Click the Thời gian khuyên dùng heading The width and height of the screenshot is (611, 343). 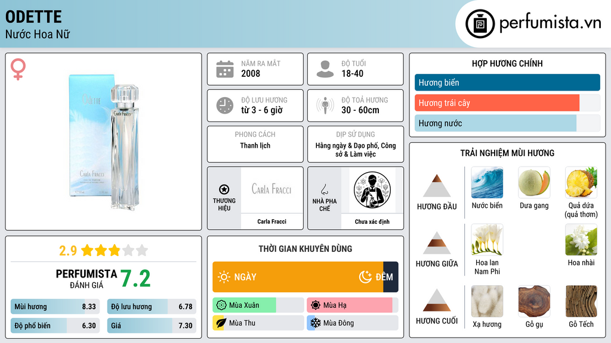coord(305,248)
